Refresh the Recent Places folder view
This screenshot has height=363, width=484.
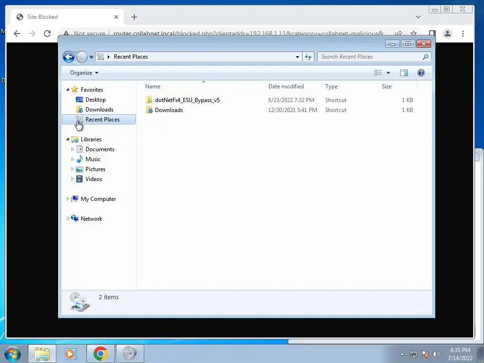coord(308,57)
